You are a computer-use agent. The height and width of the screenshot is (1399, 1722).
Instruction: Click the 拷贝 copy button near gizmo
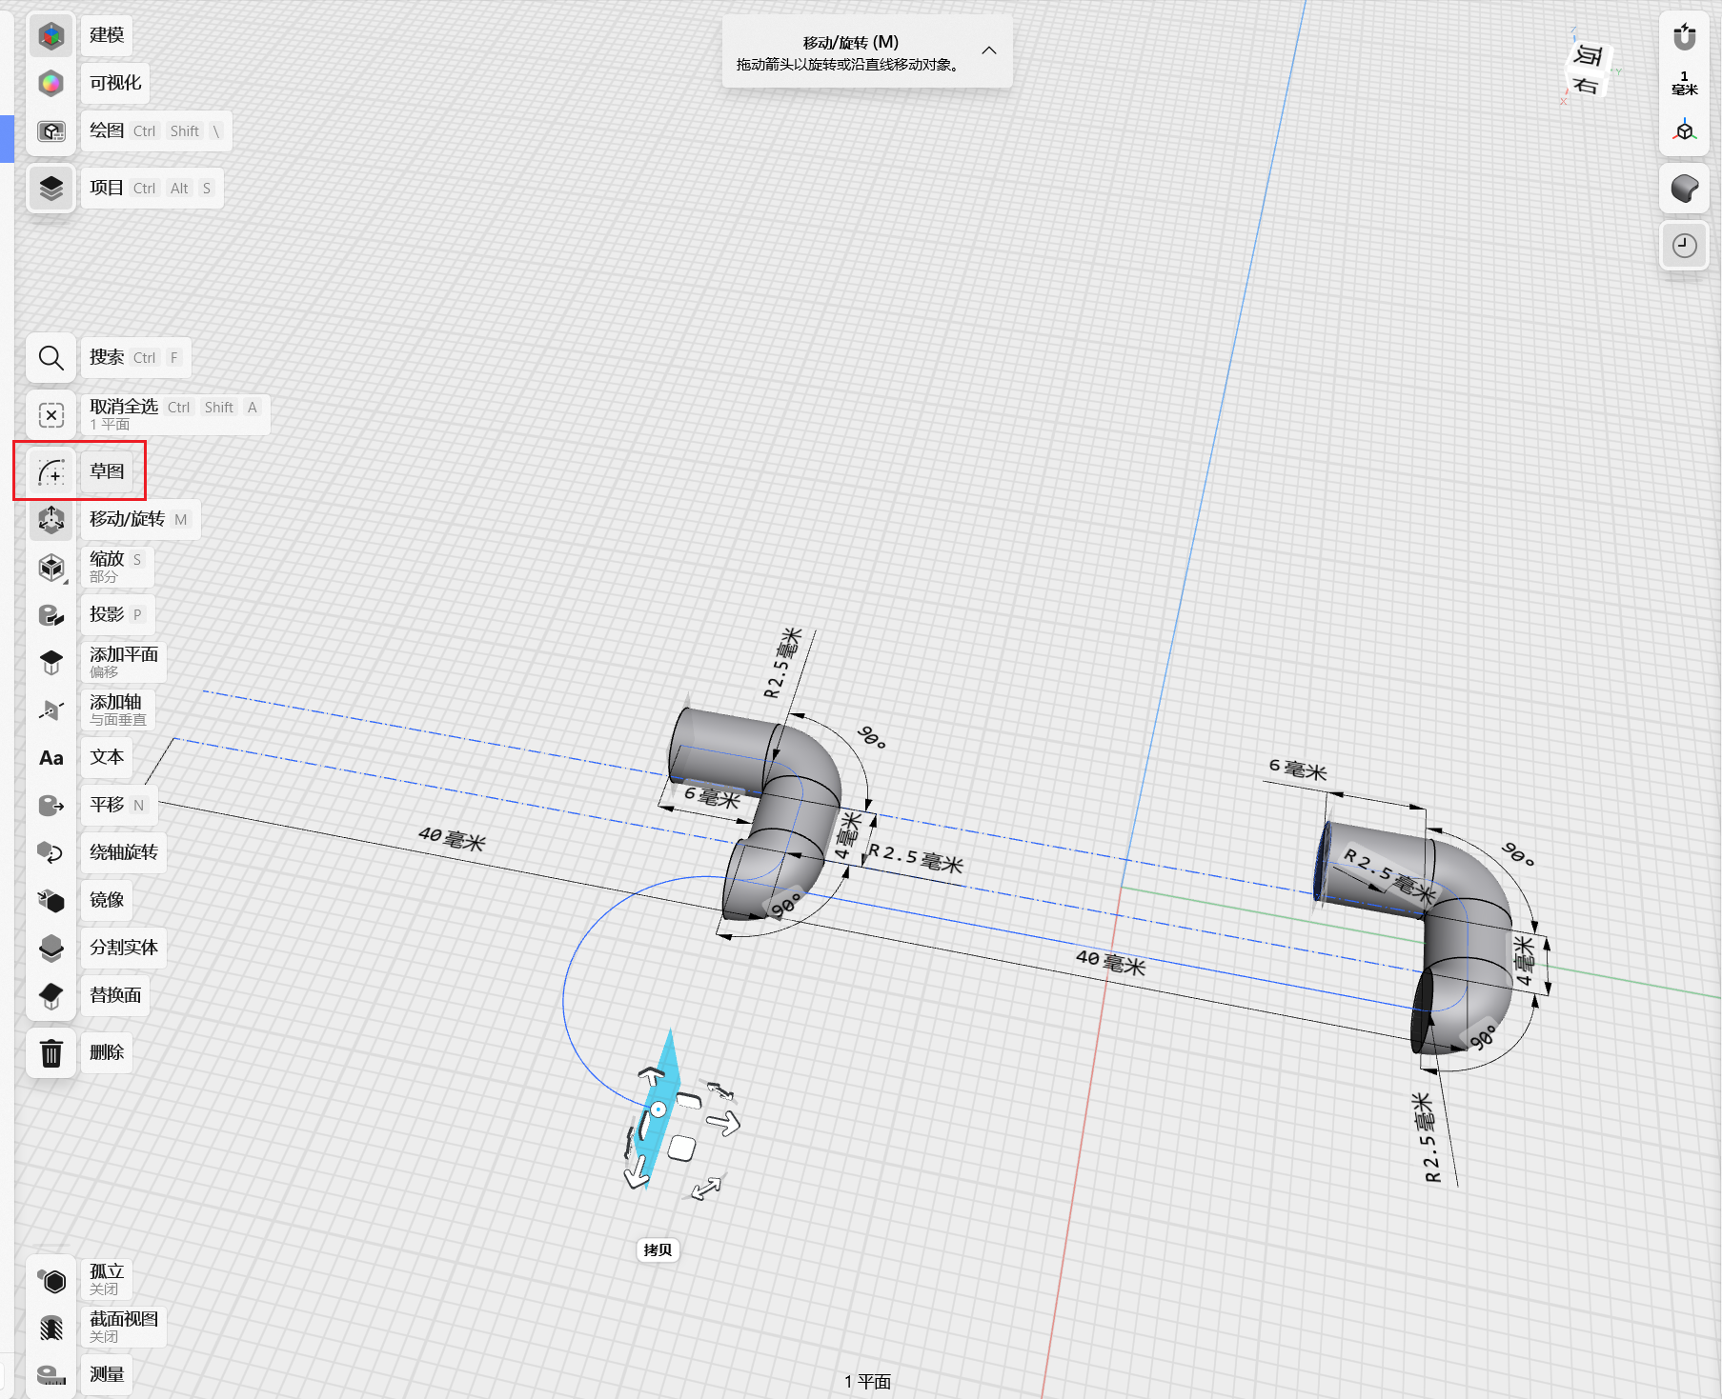658,1249
